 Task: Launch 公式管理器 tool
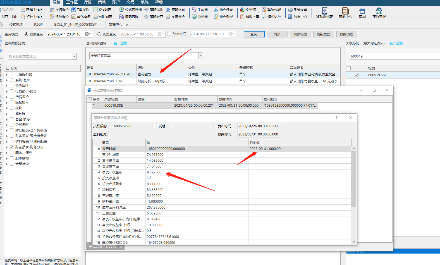[131, 10]
